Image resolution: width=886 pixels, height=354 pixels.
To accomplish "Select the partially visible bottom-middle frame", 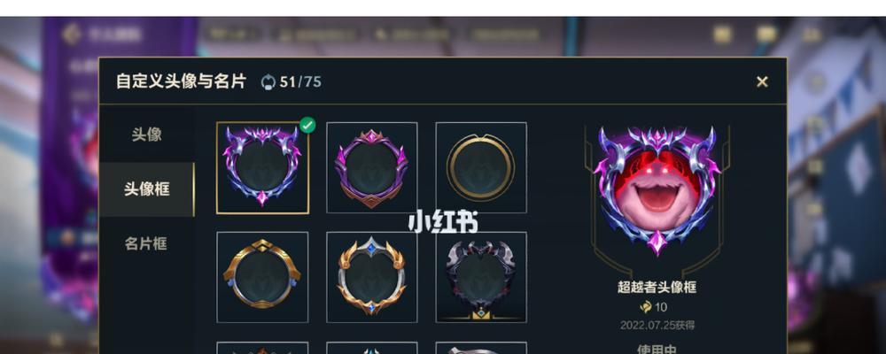I will (372, 348).
